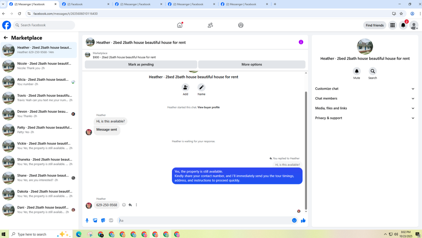Click the quoted "Hi, is this available?" reply

[287, 164]
